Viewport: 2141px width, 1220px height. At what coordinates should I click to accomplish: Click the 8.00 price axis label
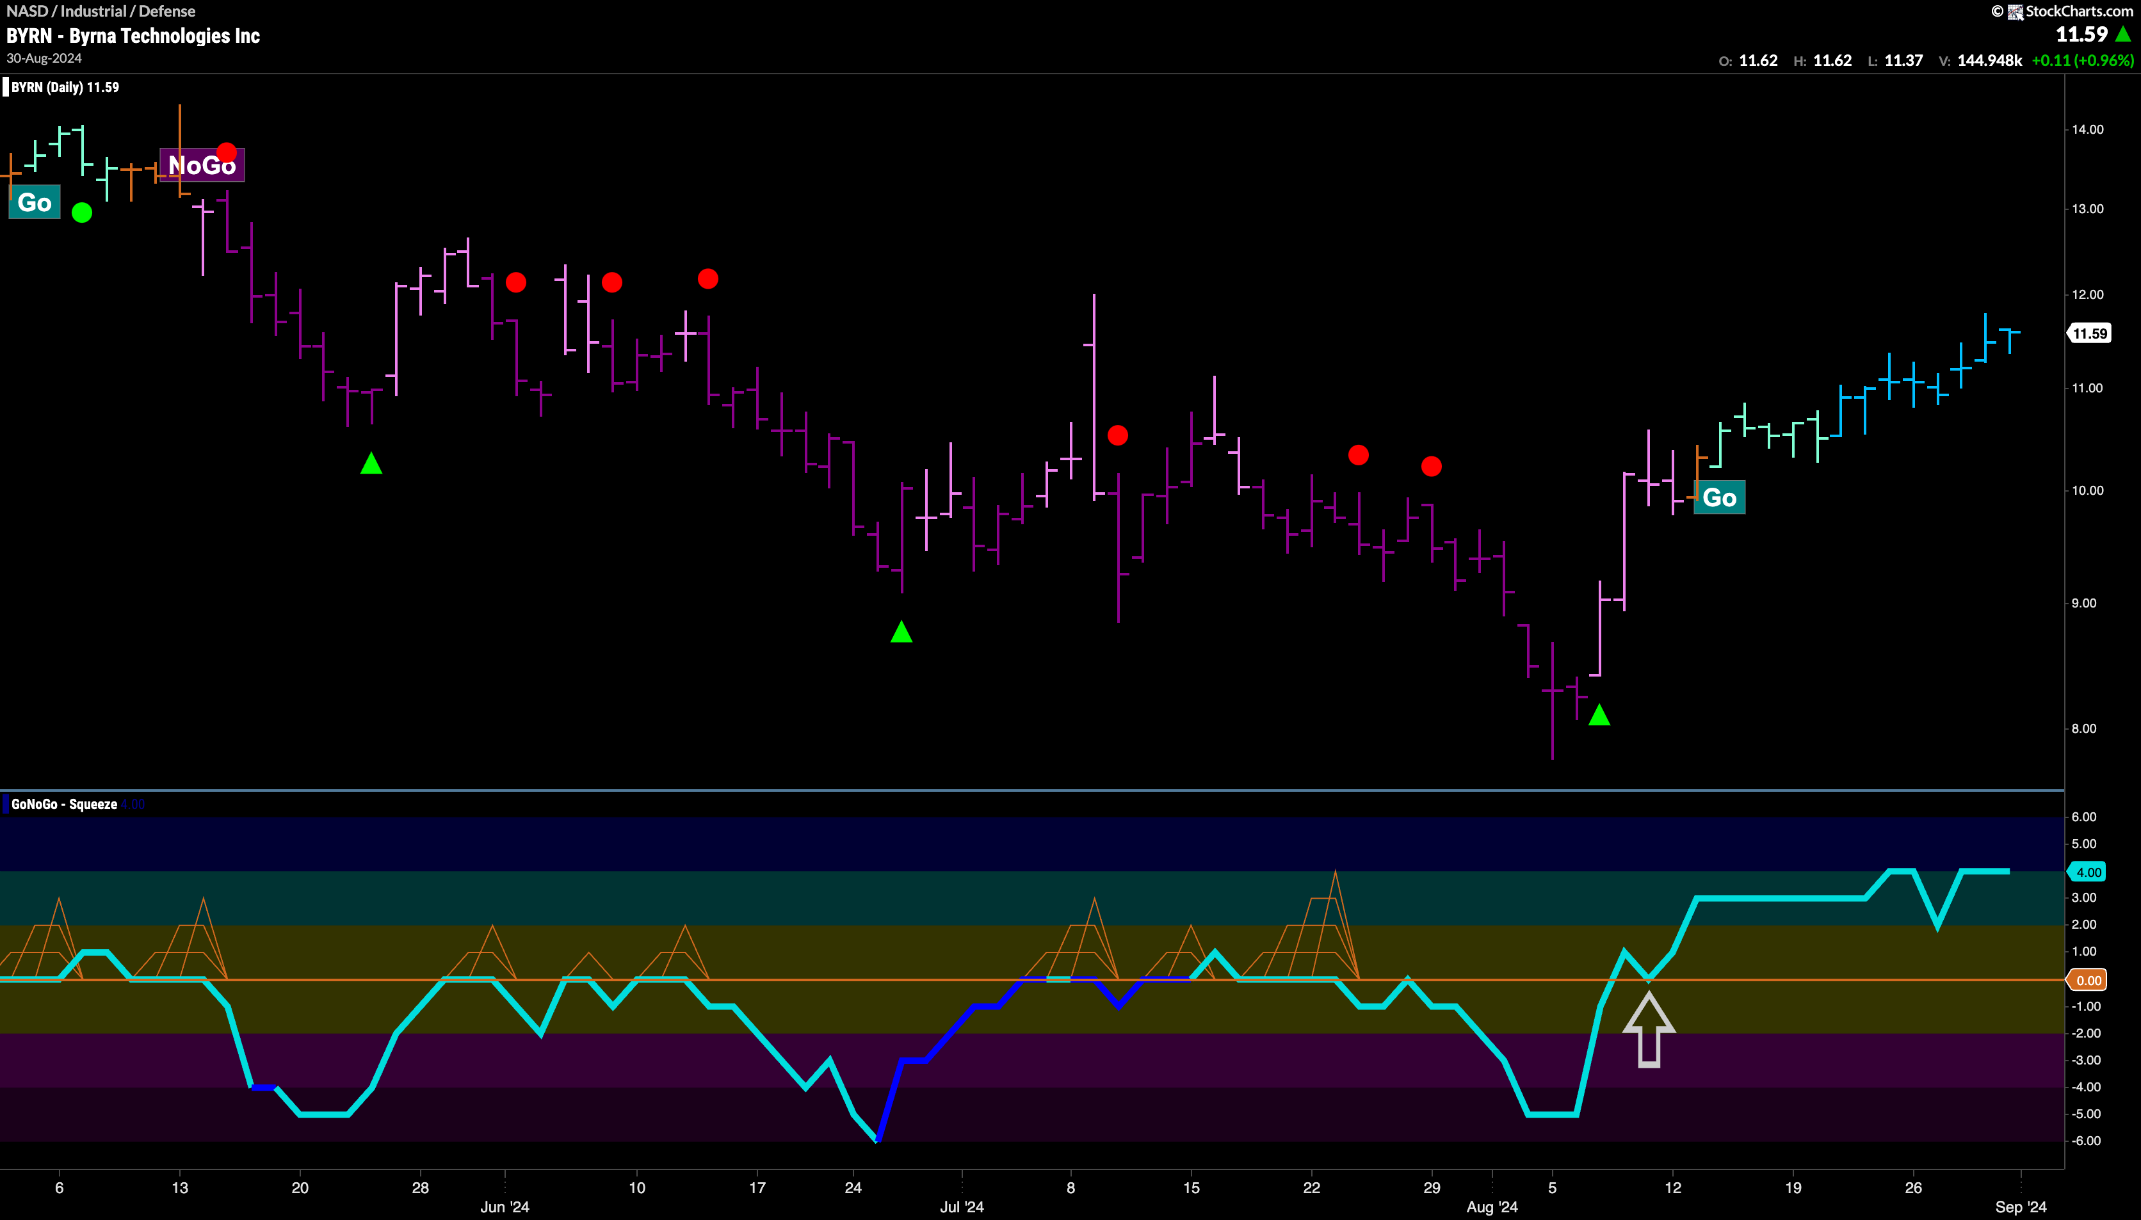[2084, 728]
